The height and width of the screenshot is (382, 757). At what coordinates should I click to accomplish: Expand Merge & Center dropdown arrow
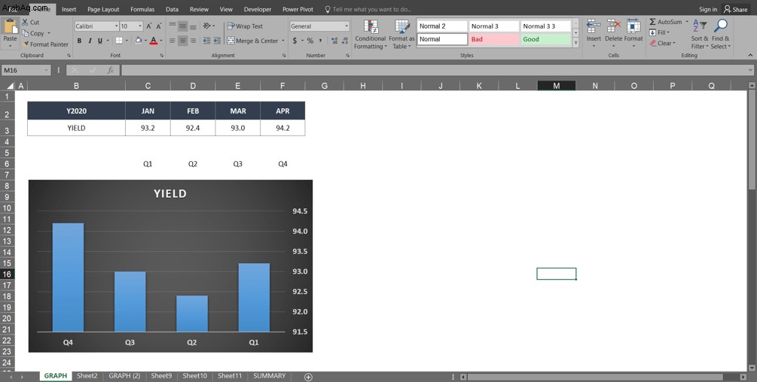[x=283, y=41]
